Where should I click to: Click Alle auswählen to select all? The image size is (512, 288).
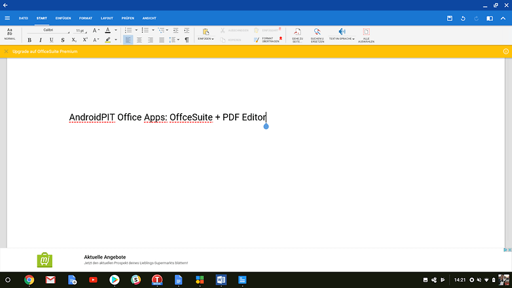click(x=366, y=35)
